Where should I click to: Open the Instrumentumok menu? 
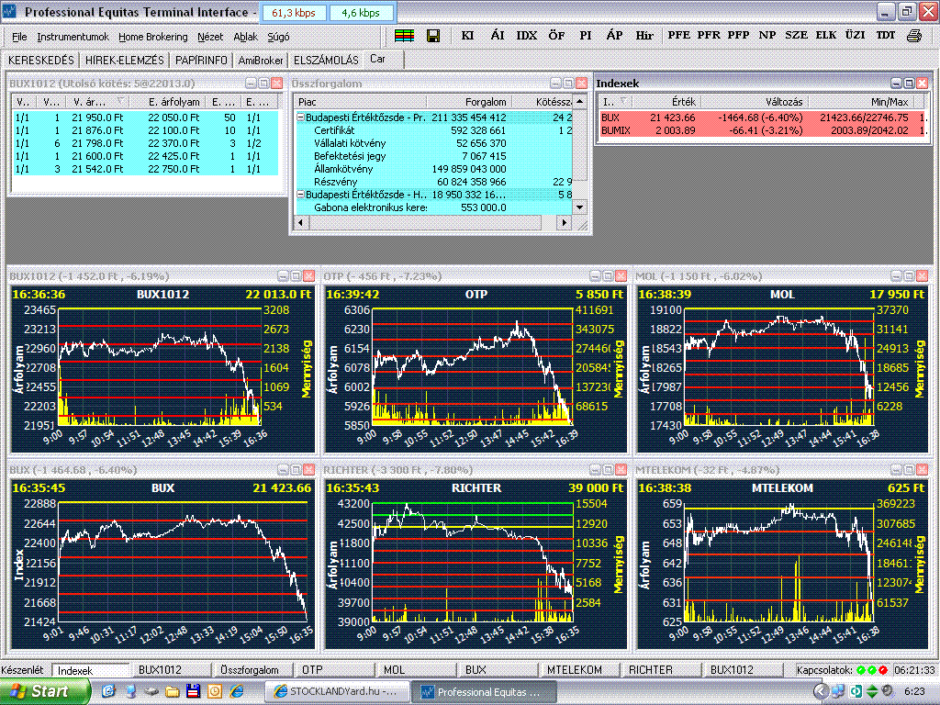pos(73,37)
